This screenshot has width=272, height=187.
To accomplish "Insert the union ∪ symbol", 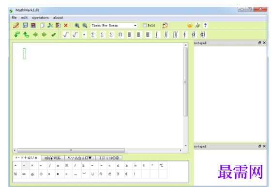I will coord(92,174).
